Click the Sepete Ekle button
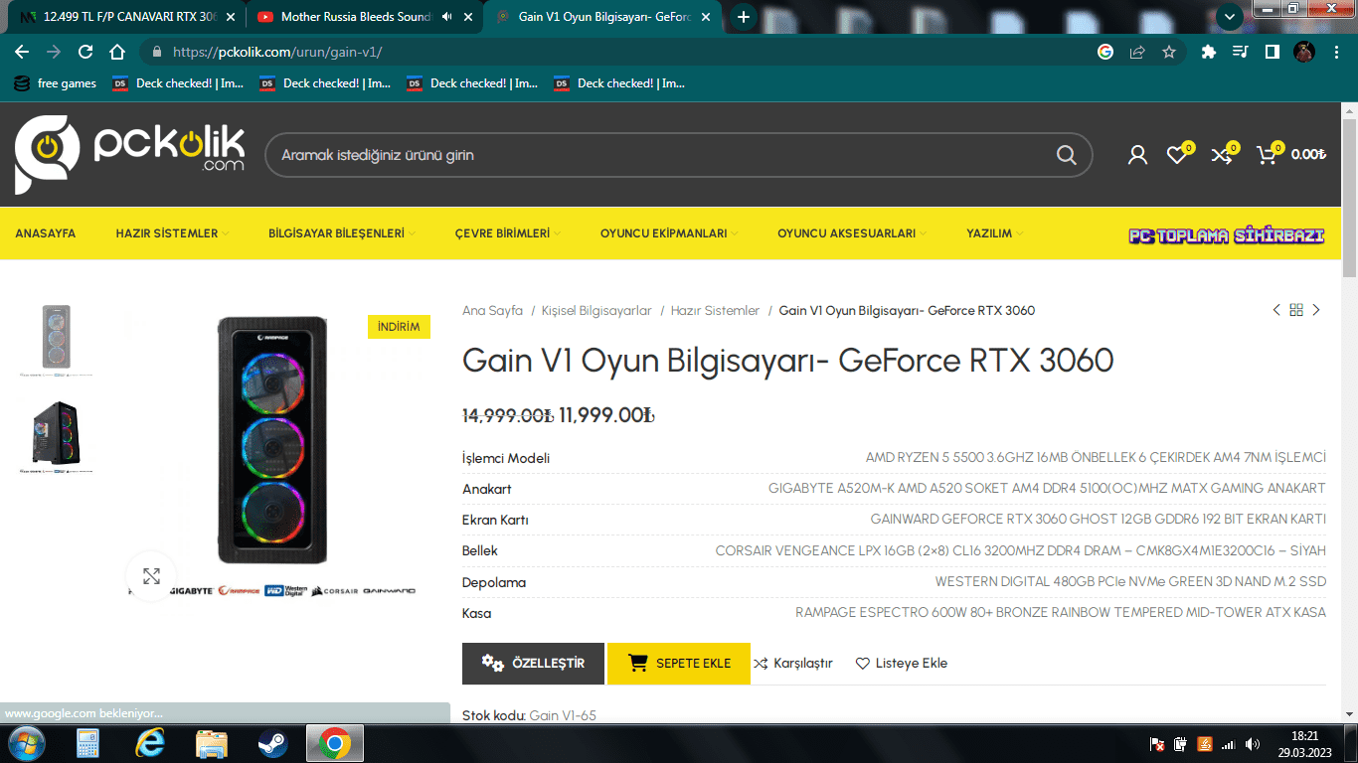Screen dimensions: 1358x763 tap(678, 664)
